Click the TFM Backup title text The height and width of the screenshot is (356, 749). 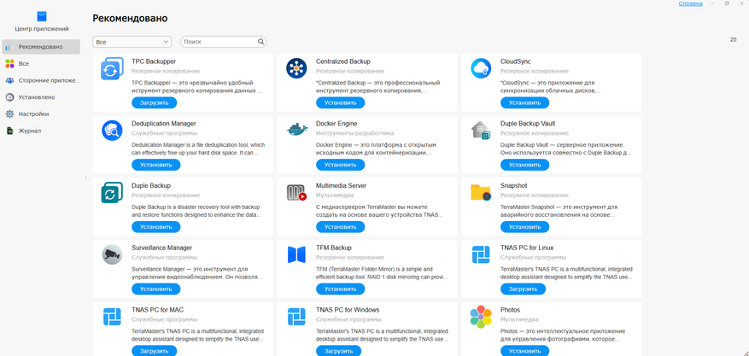click(x=334, y=248)
